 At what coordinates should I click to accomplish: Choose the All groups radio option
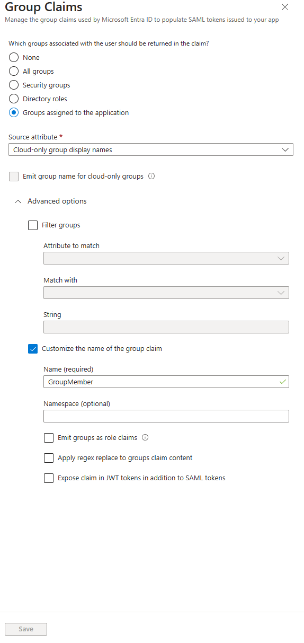[14, 71]
